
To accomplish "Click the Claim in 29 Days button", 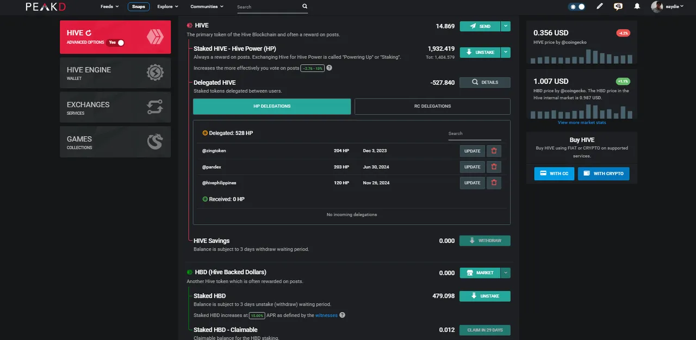I will [485, 330].
